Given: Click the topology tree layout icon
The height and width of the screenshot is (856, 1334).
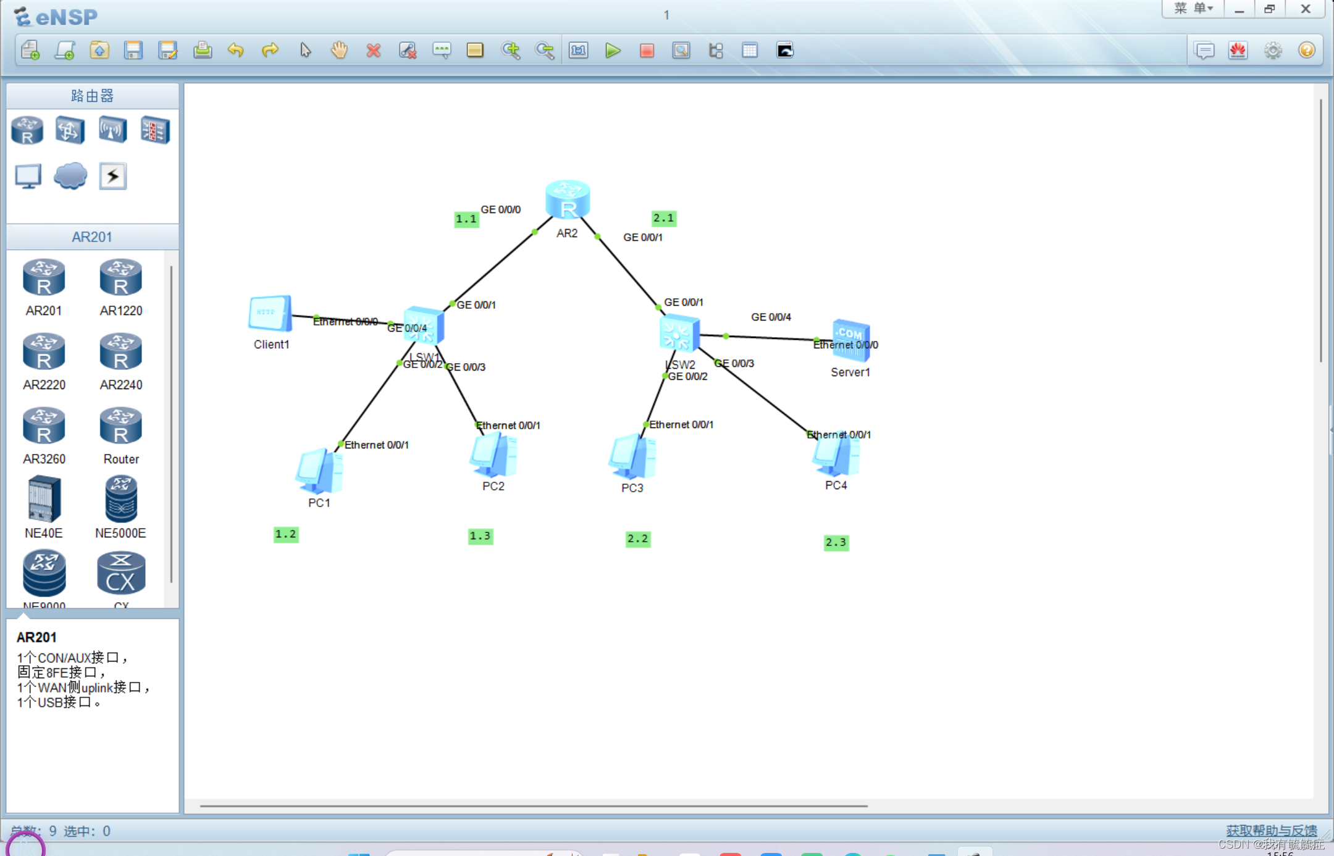Looking at the screenshot, I should 716,50.
